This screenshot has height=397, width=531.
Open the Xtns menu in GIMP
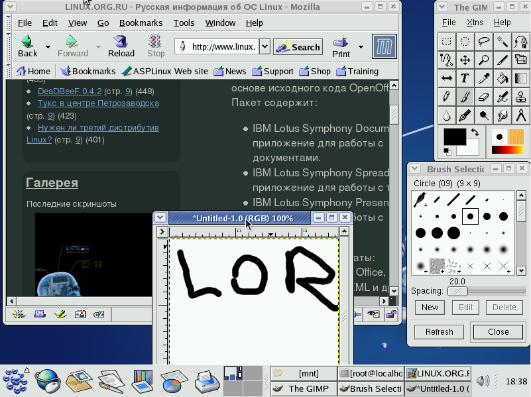click(475, 23)
